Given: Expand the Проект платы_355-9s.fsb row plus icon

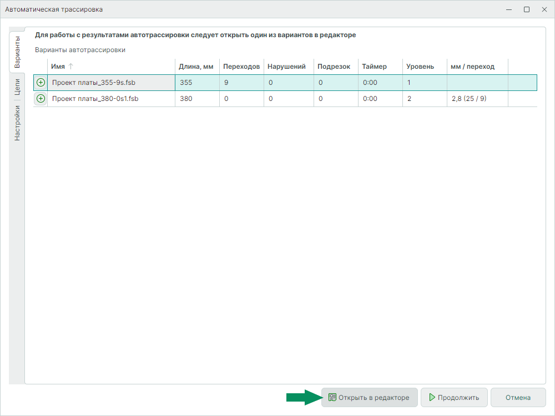Looking at the screenshot, I should [x=41, y=83].
